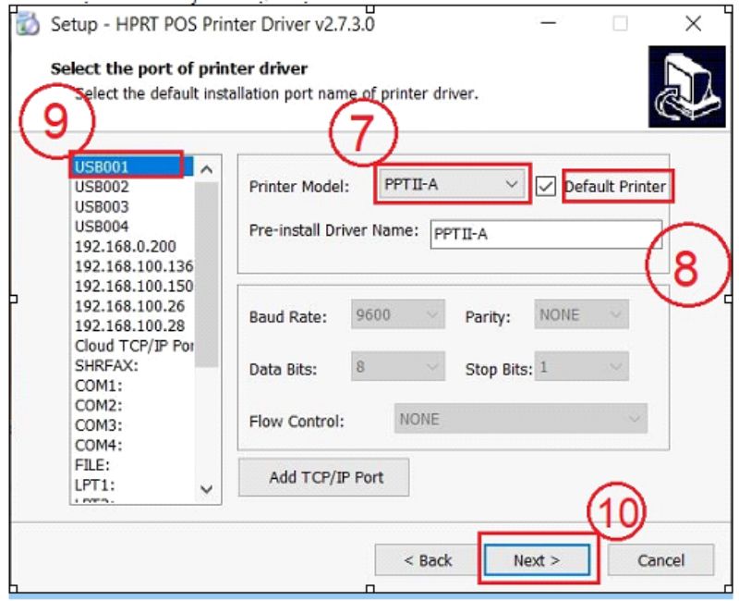The width and height of the screenshot is (739, 601).
Task: Click the Pre-install Driver Name field
Action: pyautogui.click(x=545, y=235)
